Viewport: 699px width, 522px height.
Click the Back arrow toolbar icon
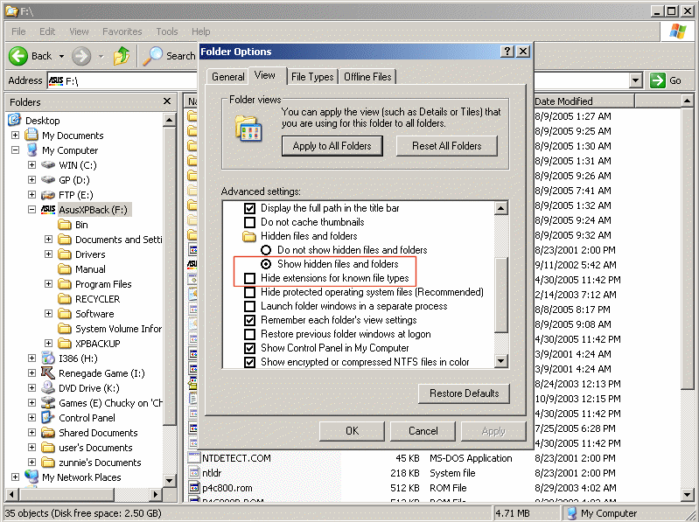tap(19, 56)
